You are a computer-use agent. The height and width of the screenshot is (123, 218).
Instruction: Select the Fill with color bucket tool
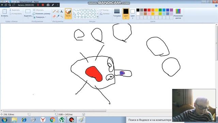click(58, 11)
